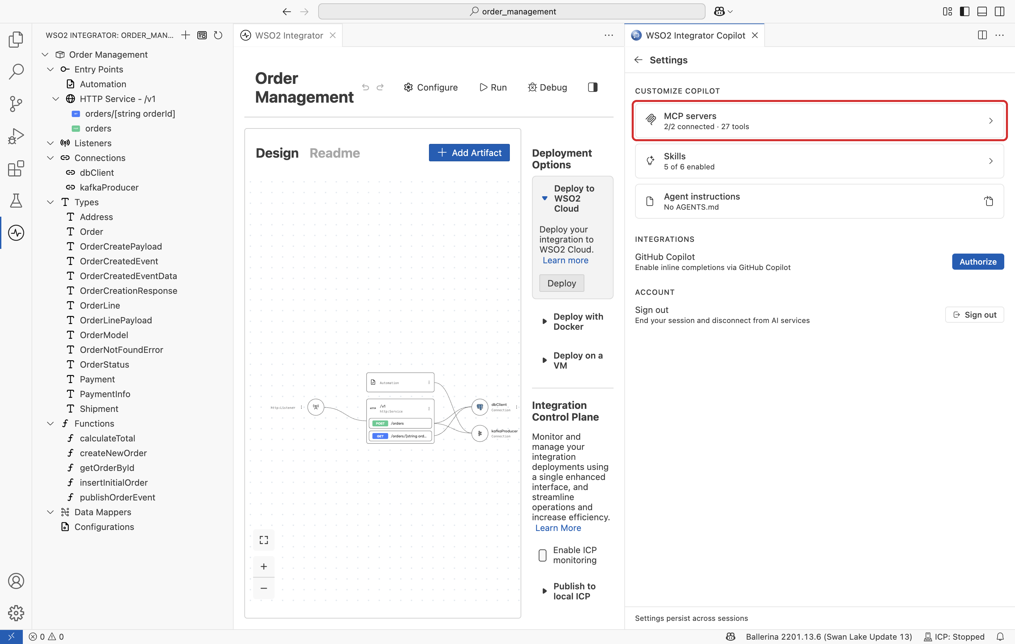Open the MCP servers settings row

[819, 121]
